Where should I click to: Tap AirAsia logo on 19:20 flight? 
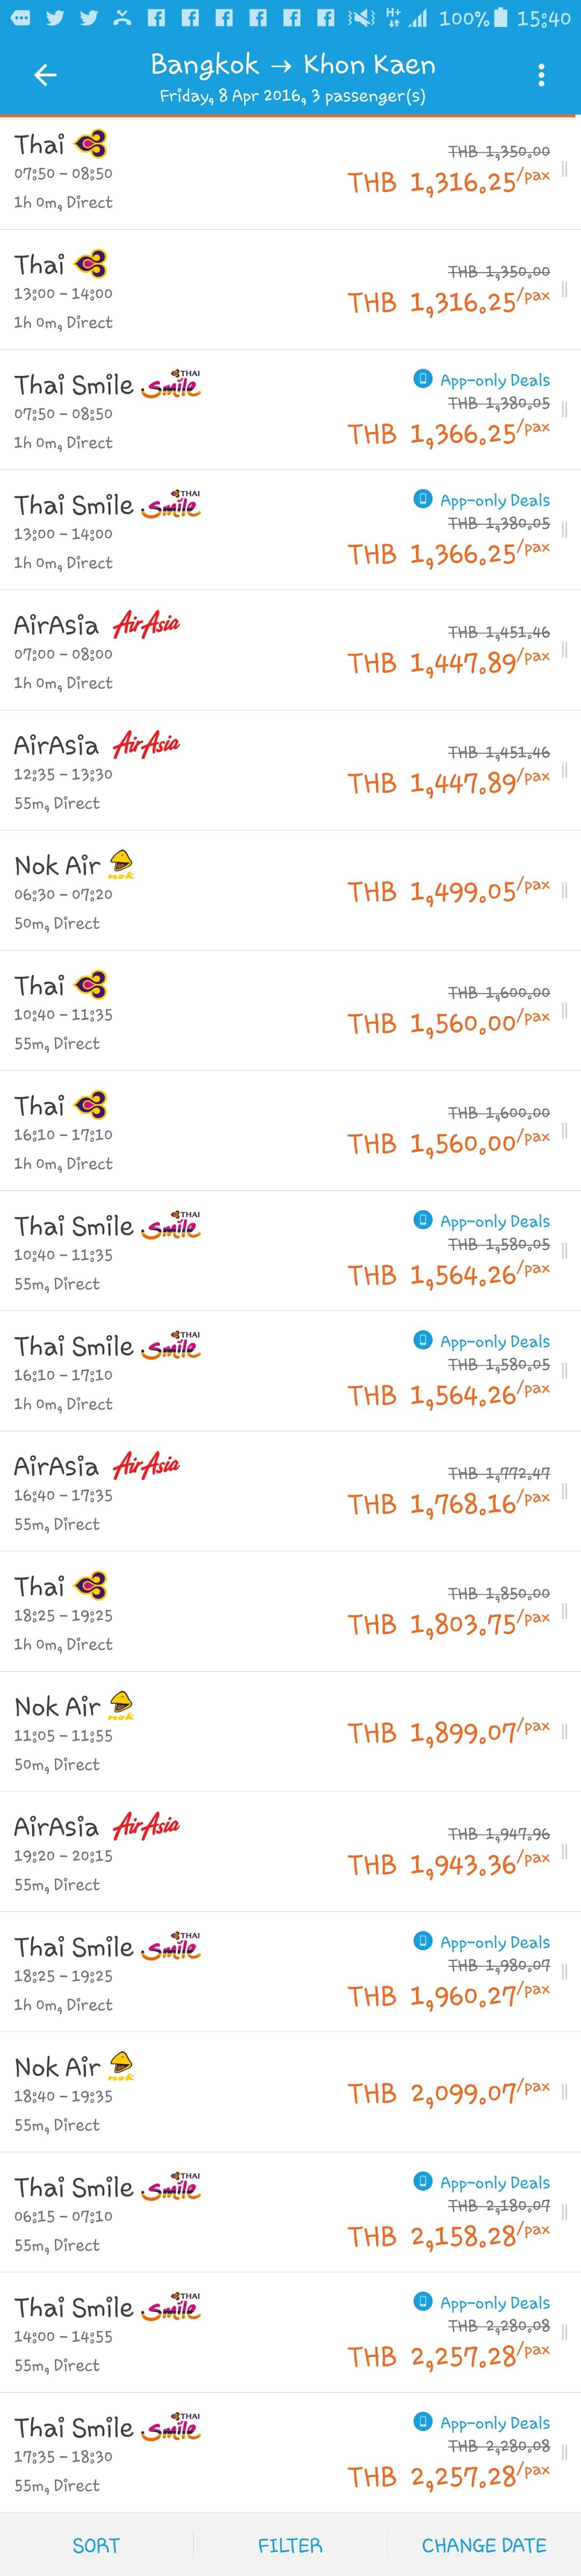pos(146,1827)
